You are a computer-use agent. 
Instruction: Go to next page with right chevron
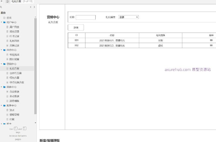[x=34, y=7]
